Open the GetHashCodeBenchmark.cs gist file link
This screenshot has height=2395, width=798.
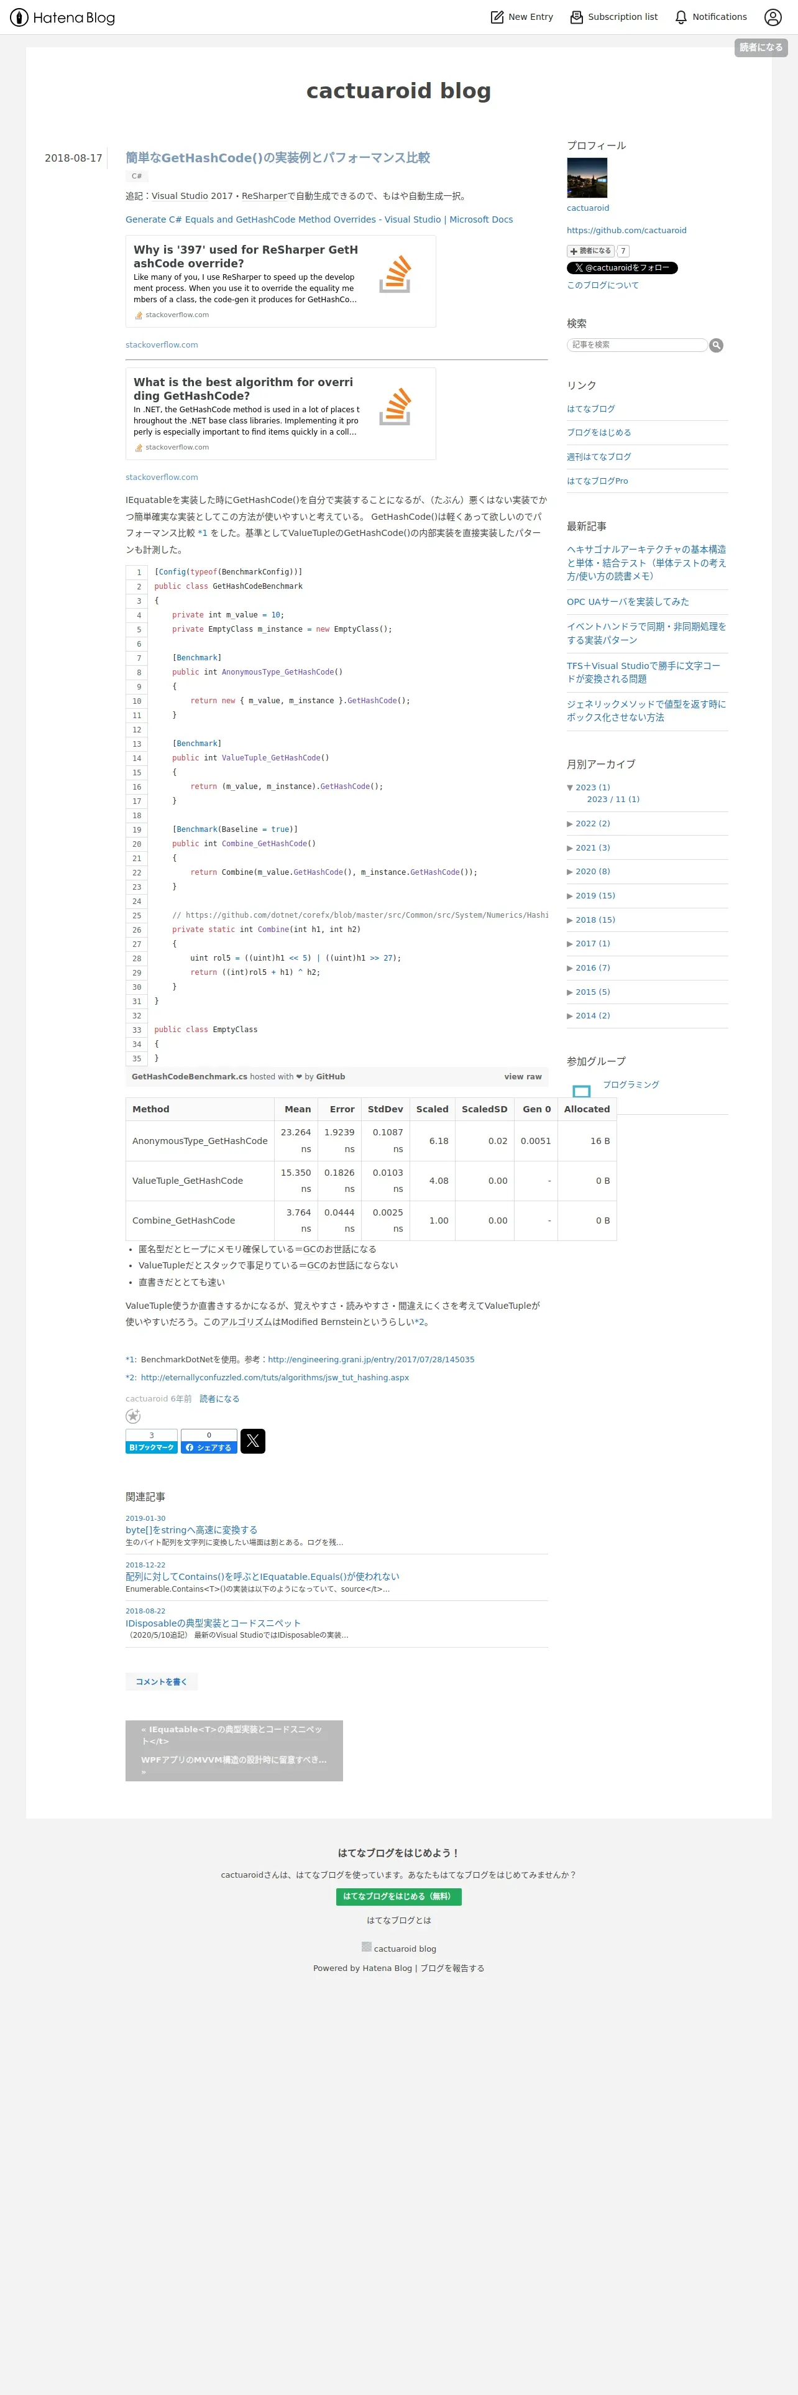(190, 1077)
